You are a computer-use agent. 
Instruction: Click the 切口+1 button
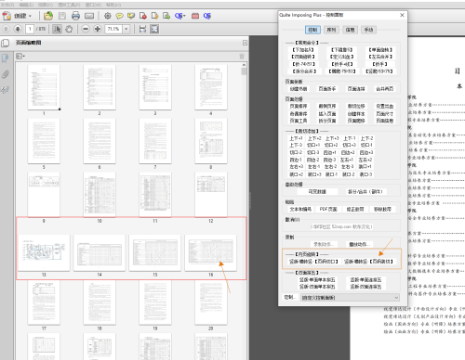coord(313,145)
